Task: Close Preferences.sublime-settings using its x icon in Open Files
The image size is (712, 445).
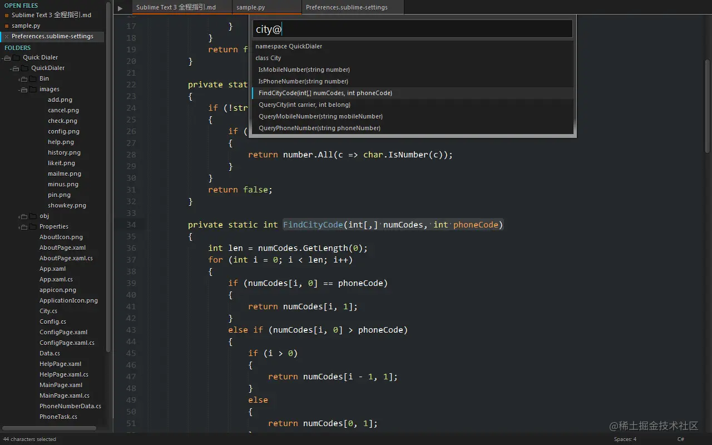Action: tap(7, 36)
